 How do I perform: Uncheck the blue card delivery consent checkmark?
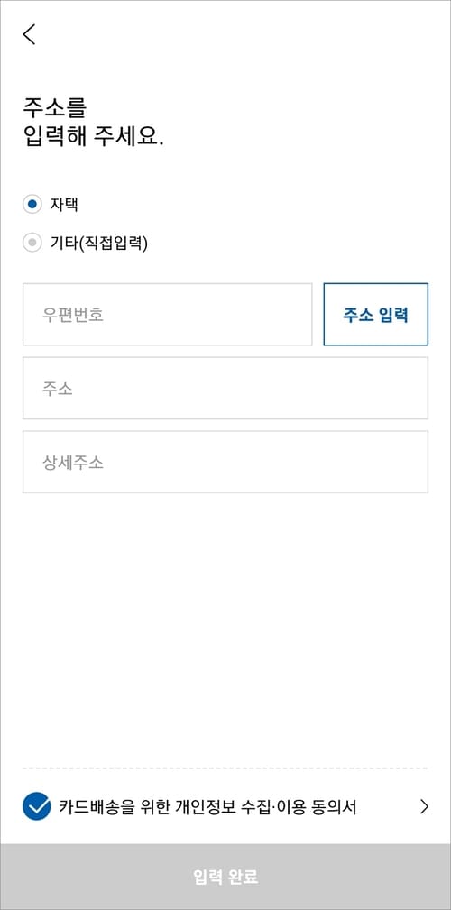37,806
